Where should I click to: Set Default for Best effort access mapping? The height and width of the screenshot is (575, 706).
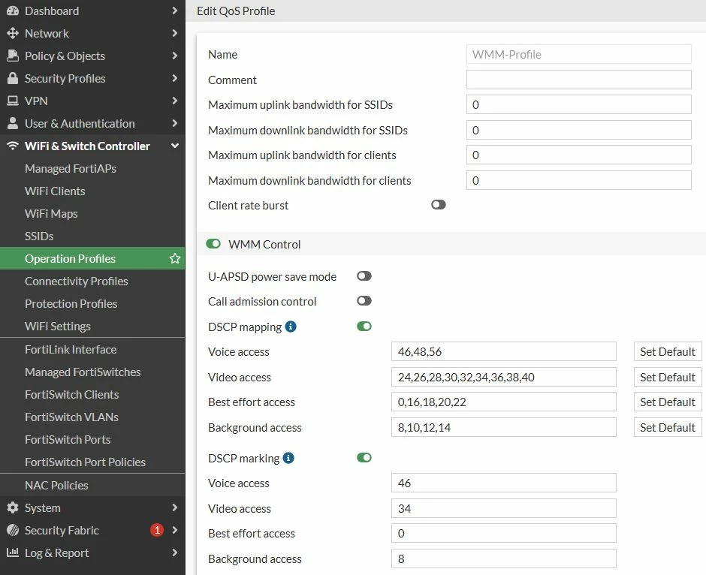click(668, 402)
